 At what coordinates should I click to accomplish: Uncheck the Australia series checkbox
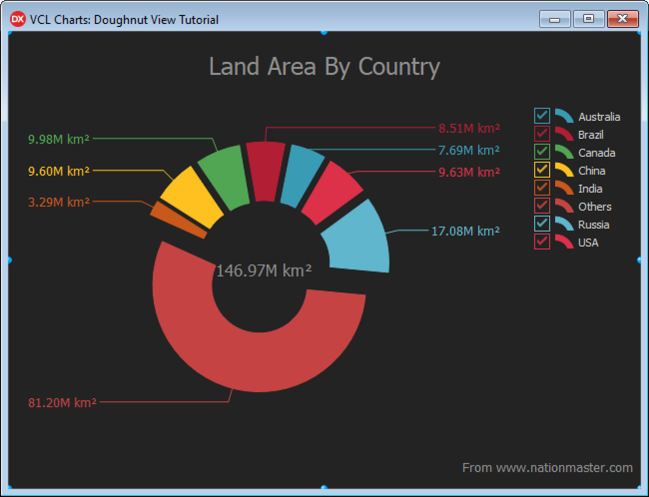point(542,116)
